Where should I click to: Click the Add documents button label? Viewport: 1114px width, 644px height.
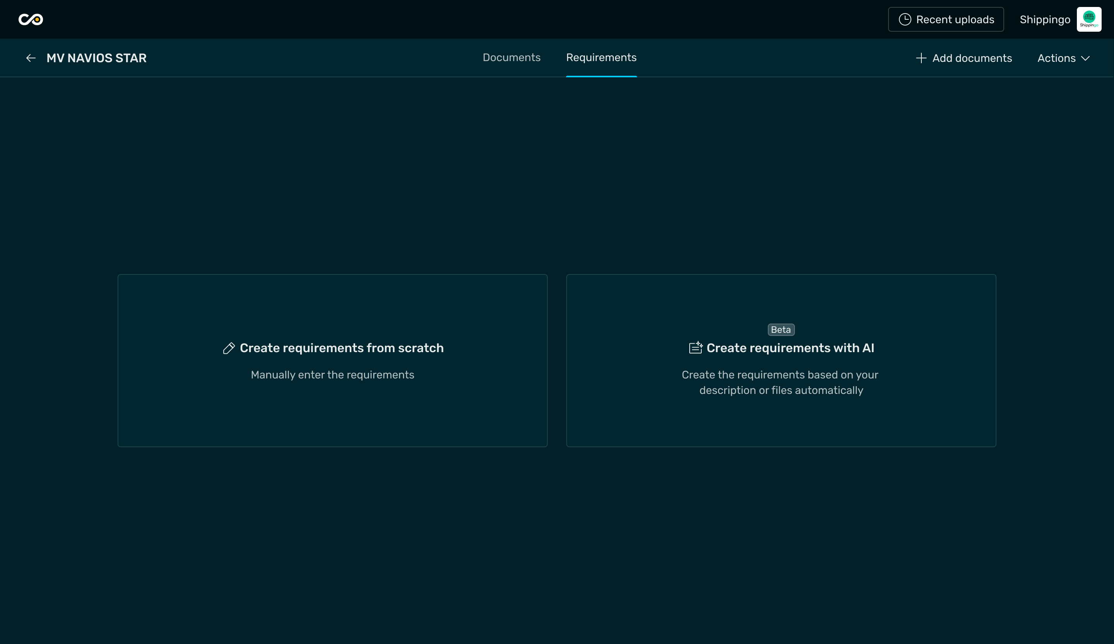click(x=972, y=58)
